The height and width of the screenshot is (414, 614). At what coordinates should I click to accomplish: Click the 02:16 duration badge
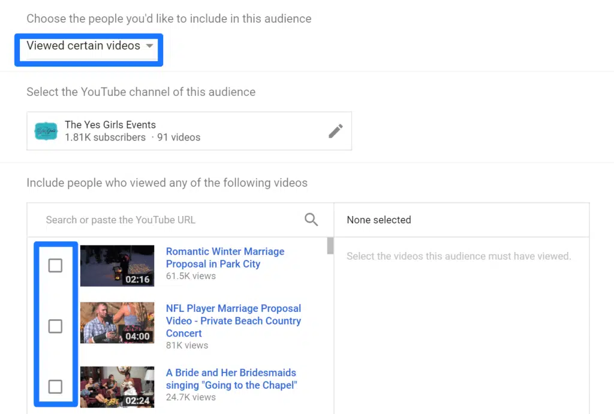pyautogui.click(x=137, y=279)
